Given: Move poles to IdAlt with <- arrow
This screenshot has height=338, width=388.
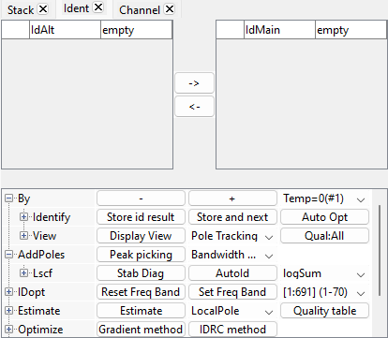Looking at the screenshot, I should (194, 107).
